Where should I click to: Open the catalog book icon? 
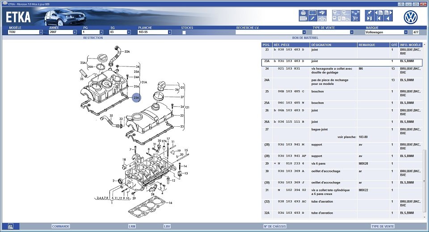pyautogui.click(x=313, y=13)
